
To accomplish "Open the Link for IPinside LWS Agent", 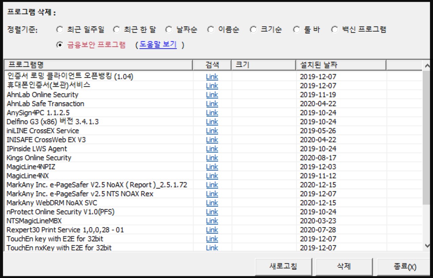I will 212,149.
